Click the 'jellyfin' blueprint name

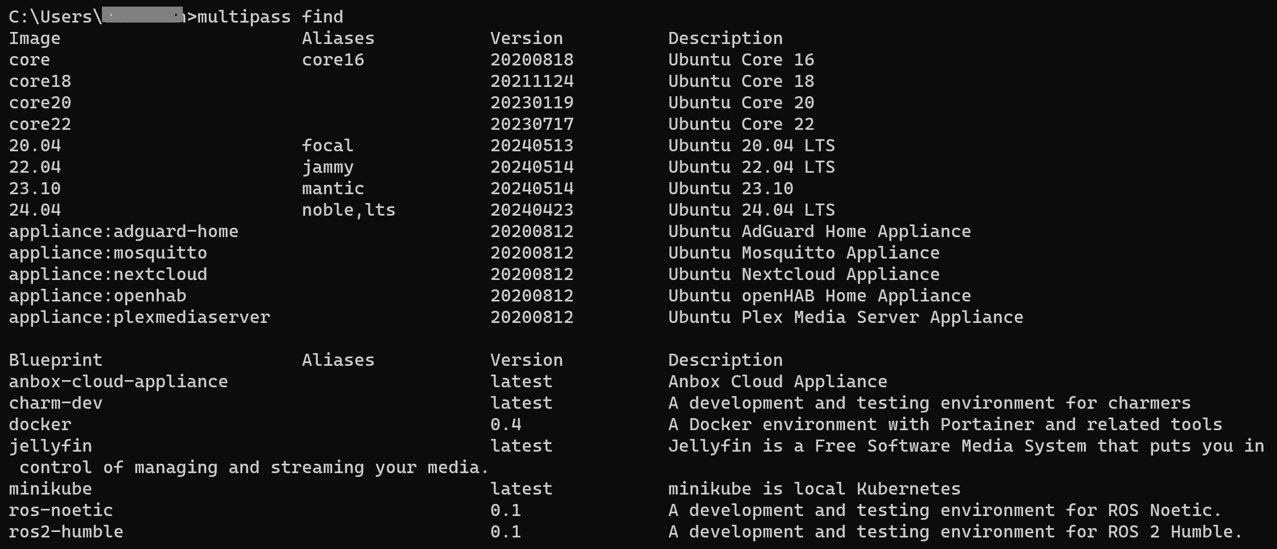[x=50, y=446]
